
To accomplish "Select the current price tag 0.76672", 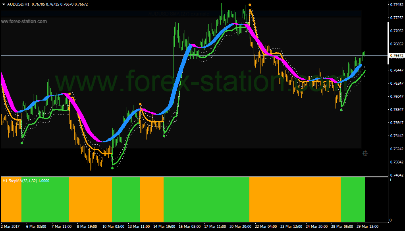I will click(x=397, y=56).
